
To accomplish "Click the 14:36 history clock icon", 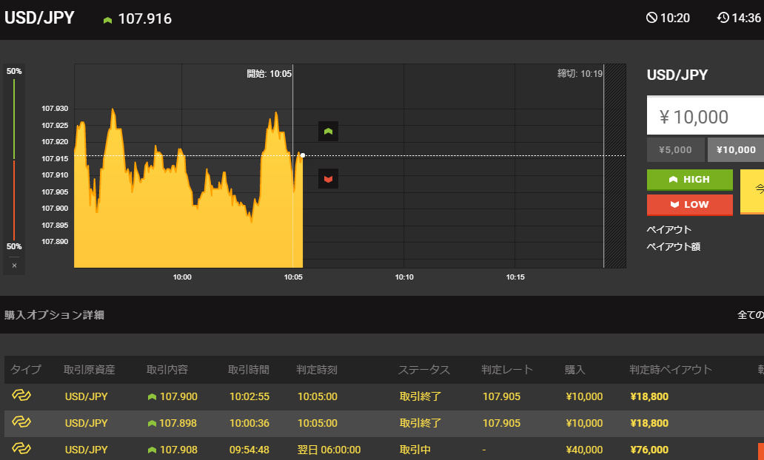I will (x=723, y=18).
